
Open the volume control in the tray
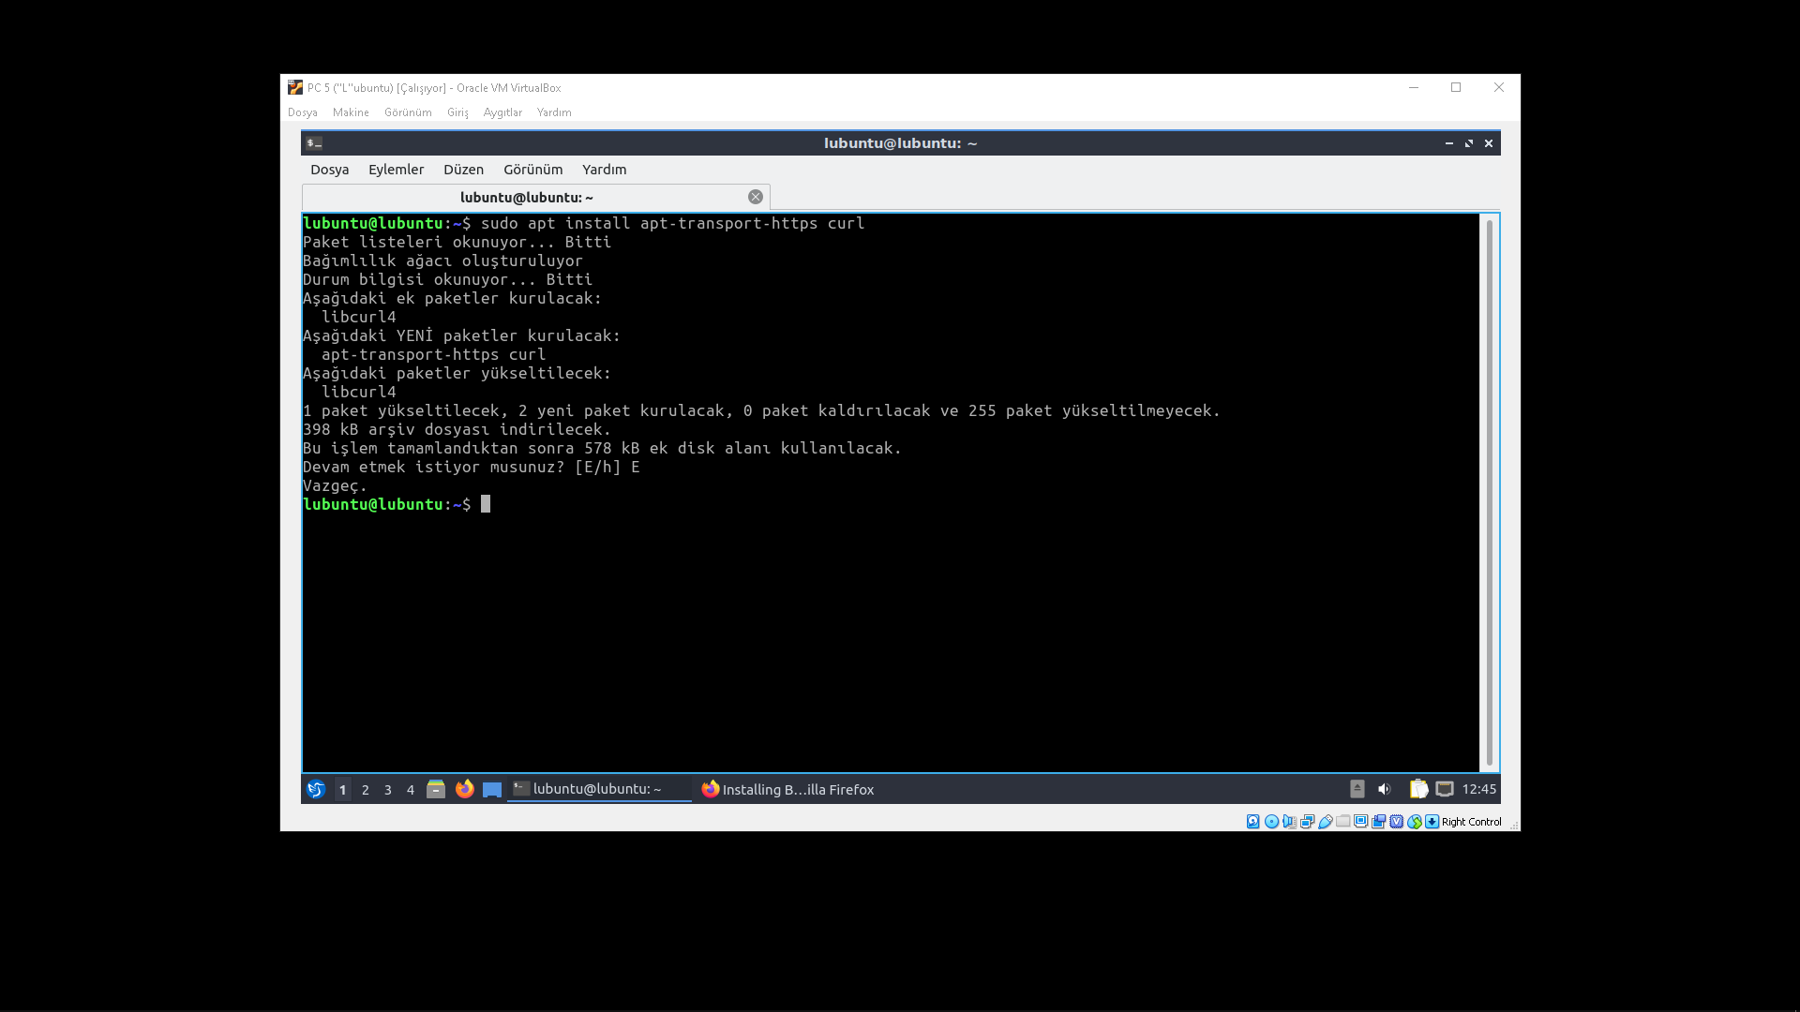[x=1384, y=790]
